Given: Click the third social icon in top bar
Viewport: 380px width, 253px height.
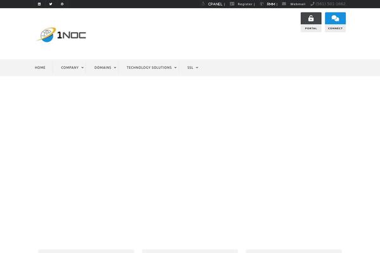Looking at the screenshot, I should 62,4.
